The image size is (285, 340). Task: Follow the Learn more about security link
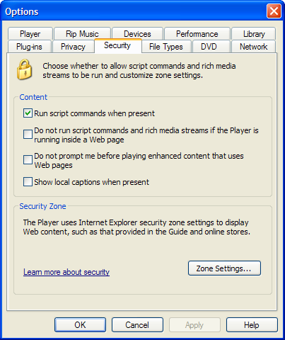coord(66,272)
